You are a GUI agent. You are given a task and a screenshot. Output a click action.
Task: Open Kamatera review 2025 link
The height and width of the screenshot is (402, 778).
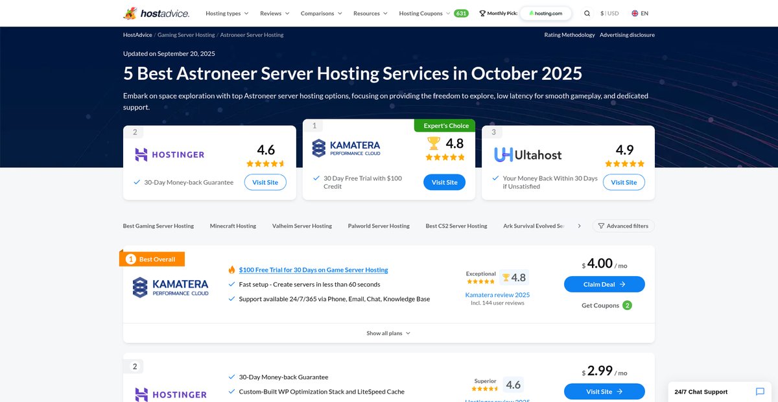(497, 294)
